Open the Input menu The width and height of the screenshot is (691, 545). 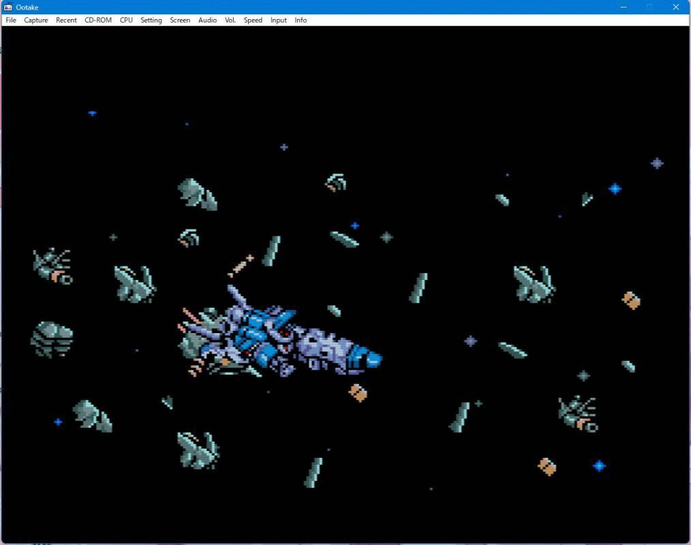[279, 20]
